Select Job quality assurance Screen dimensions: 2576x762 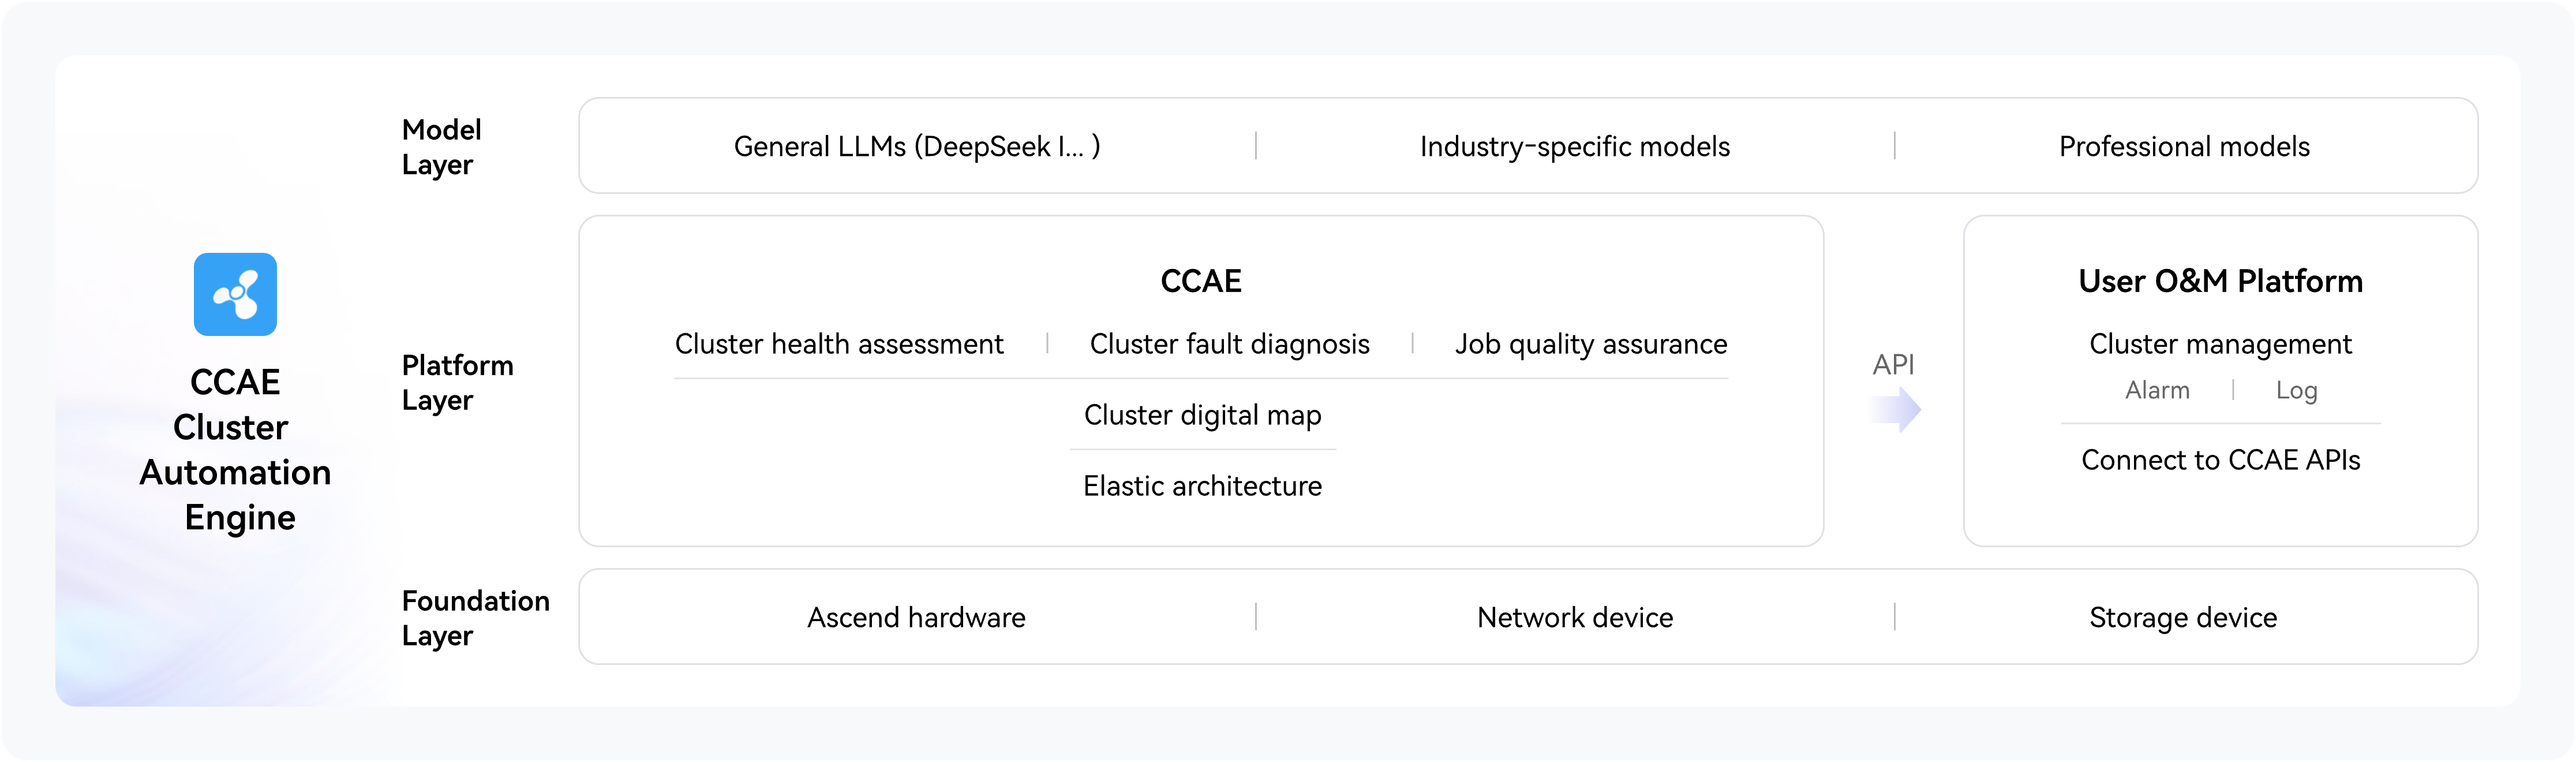pyautogui.click(x=1590, y=344)
